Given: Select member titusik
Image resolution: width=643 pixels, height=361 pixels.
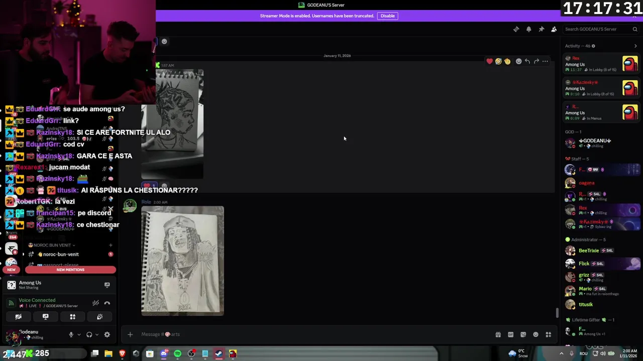Looking at the screenshot, I should [x=602, y=304].
